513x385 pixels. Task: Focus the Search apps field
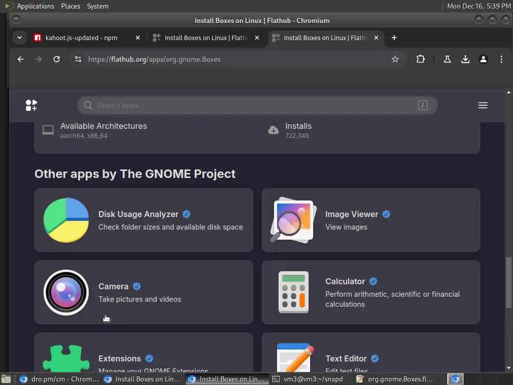[257, 105]
